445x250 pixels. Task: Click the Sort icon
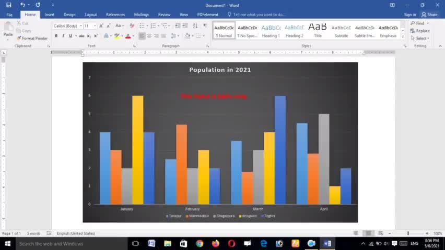[x=195, y=26]
